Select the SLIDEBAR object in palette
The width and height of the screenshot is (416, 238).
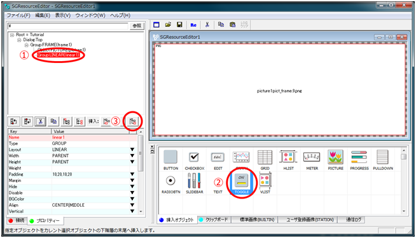point(195,183)
